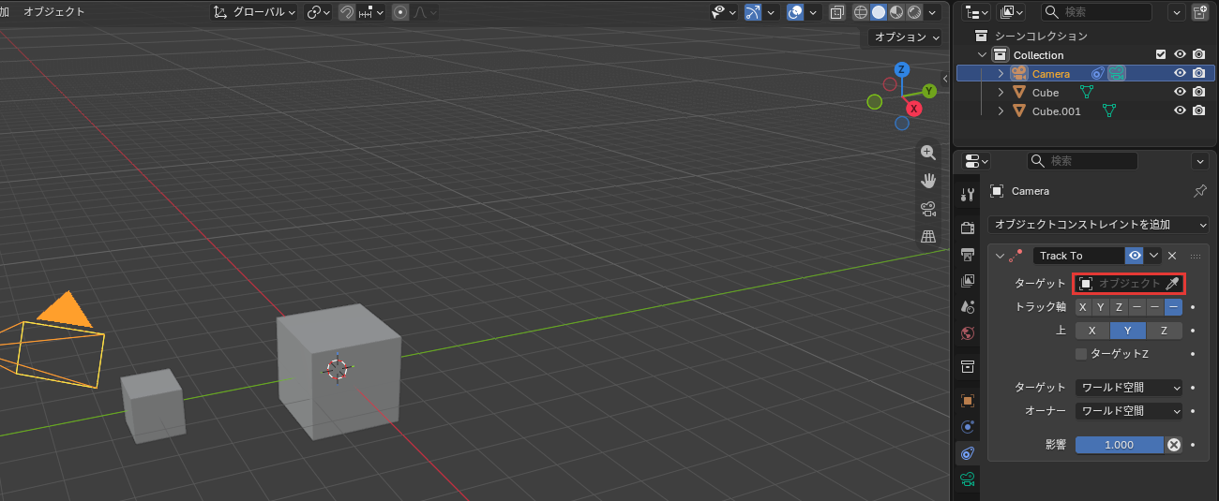This screenshot has width=1219, height=501.
Task: Click the X axis on navigation gizmo
Action: (x=914, y=109)
